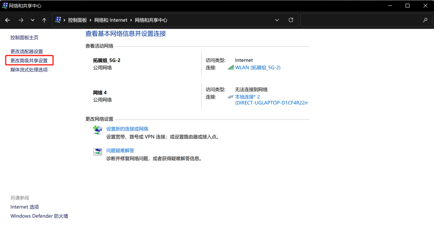The width and height of the screenshot is (434, 225).
Task: Click the forward navigation arrow
Action: click(x=21, y=20)
